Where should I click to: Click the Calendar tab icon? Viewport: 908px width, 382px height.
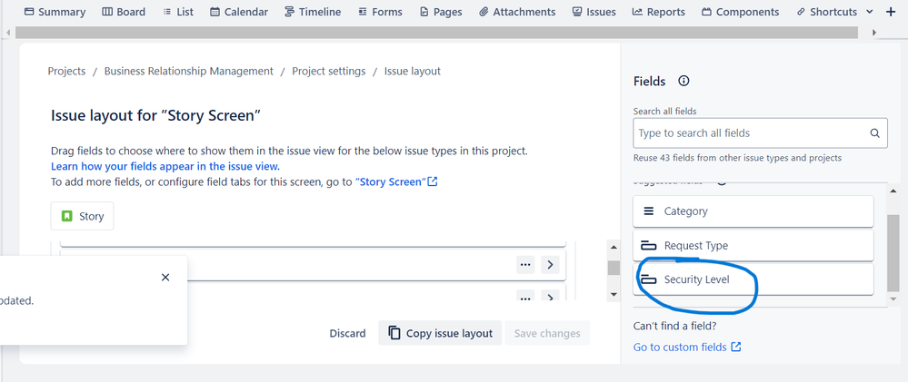pyautogui.click(x=215, y=12)
